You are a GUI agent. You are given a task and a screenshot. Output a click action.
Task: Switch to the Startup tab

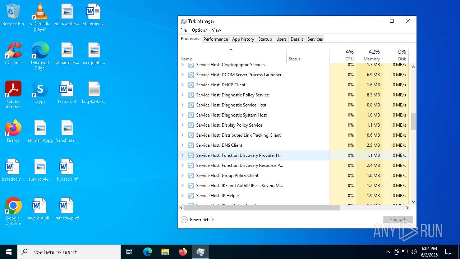265,39
